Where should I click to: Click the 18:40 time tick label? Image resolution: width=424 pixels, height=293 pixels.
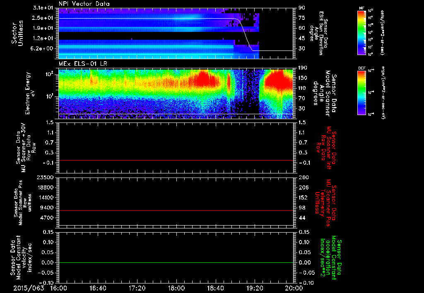pyautogui.click(x=215, y=288)
